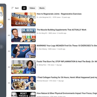Click drag handle for Foods That Burn Fat video
97x97 pixels.
coord(9,67)
